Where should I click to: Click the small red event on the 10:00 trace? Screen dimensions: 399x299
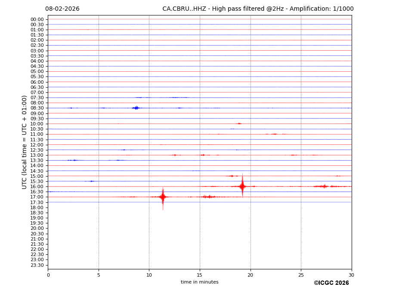[239, 124]
